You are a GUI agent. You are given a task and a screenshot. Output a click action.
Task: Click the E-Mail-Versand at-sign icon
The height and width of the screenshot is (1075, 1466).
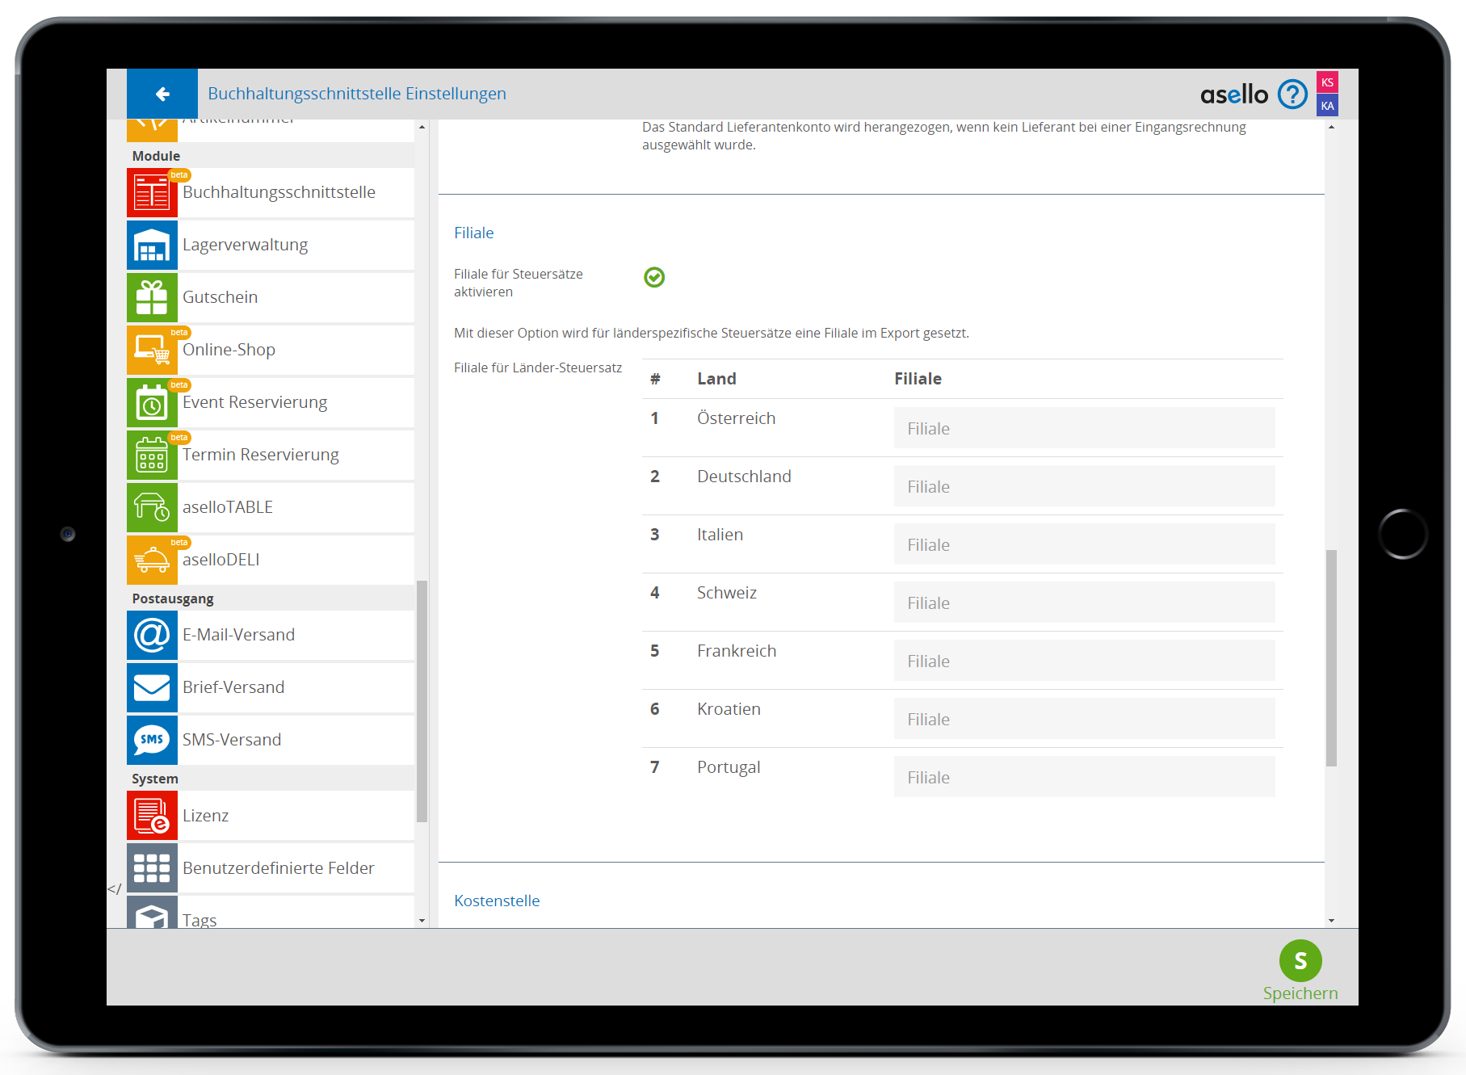[152, 636]
